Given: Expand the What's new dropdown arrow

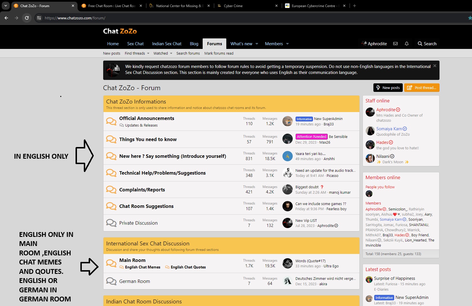Looking at the screenshot, I should click(x=257, y=44).
